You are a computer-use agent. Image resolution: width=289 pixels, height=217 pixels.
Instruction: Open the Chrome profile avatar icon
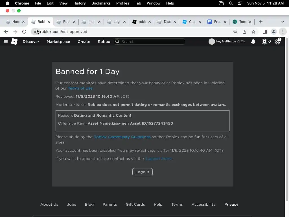click(x=274, y=32)
